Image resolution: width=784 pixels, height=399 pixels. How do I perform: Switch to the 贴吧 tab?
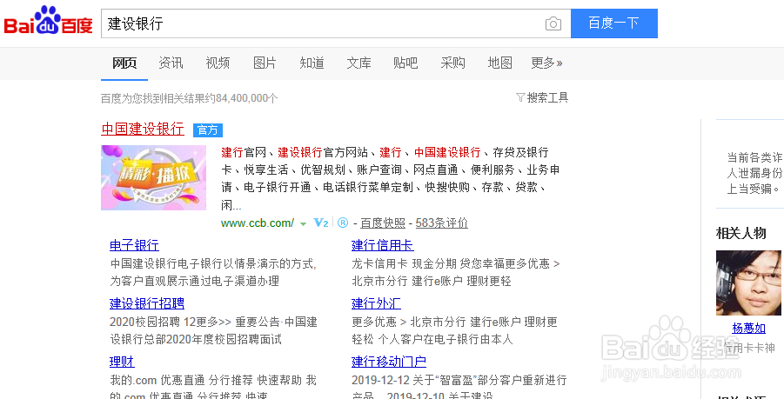(x=405, y=63)
